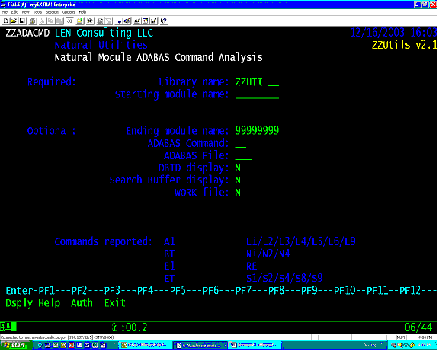Click the S1/S2/S4/S8/S9 command list
The height and width of the screenshot is (351, 439).
click(x=284, y=278)
